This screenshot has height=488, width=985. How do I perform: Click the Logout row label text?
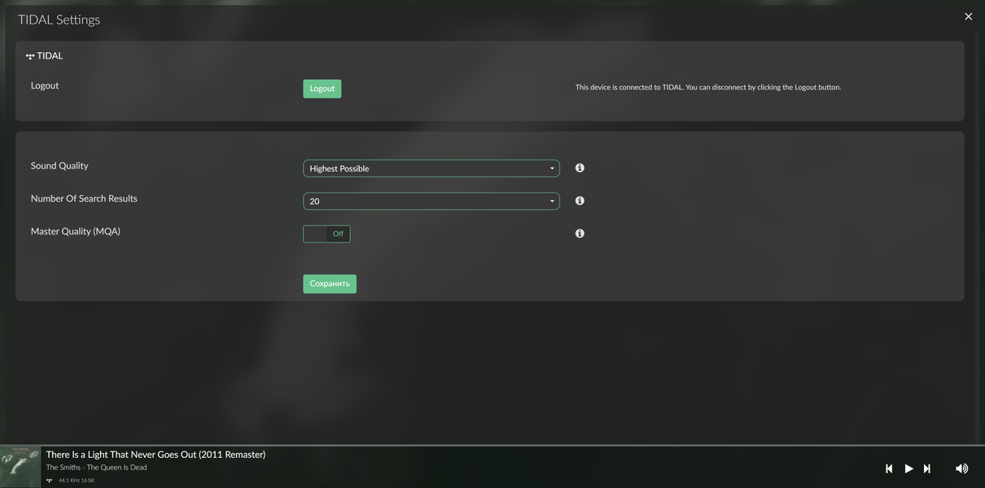(45, 85)
